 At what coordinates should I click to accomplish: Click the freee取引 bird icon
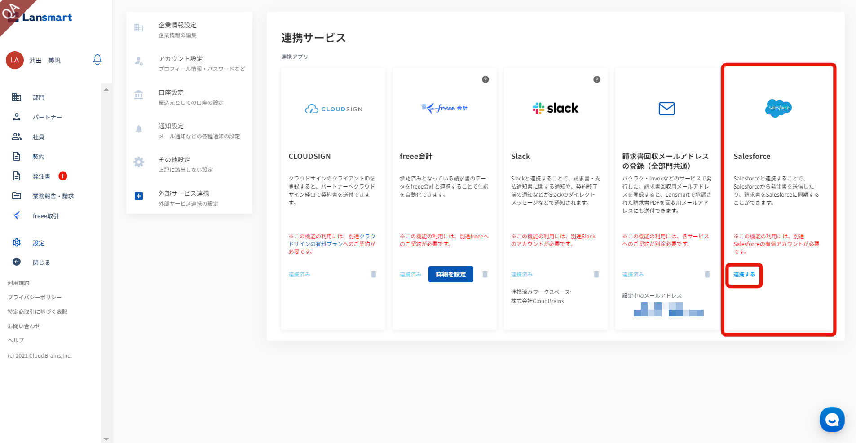17,215
